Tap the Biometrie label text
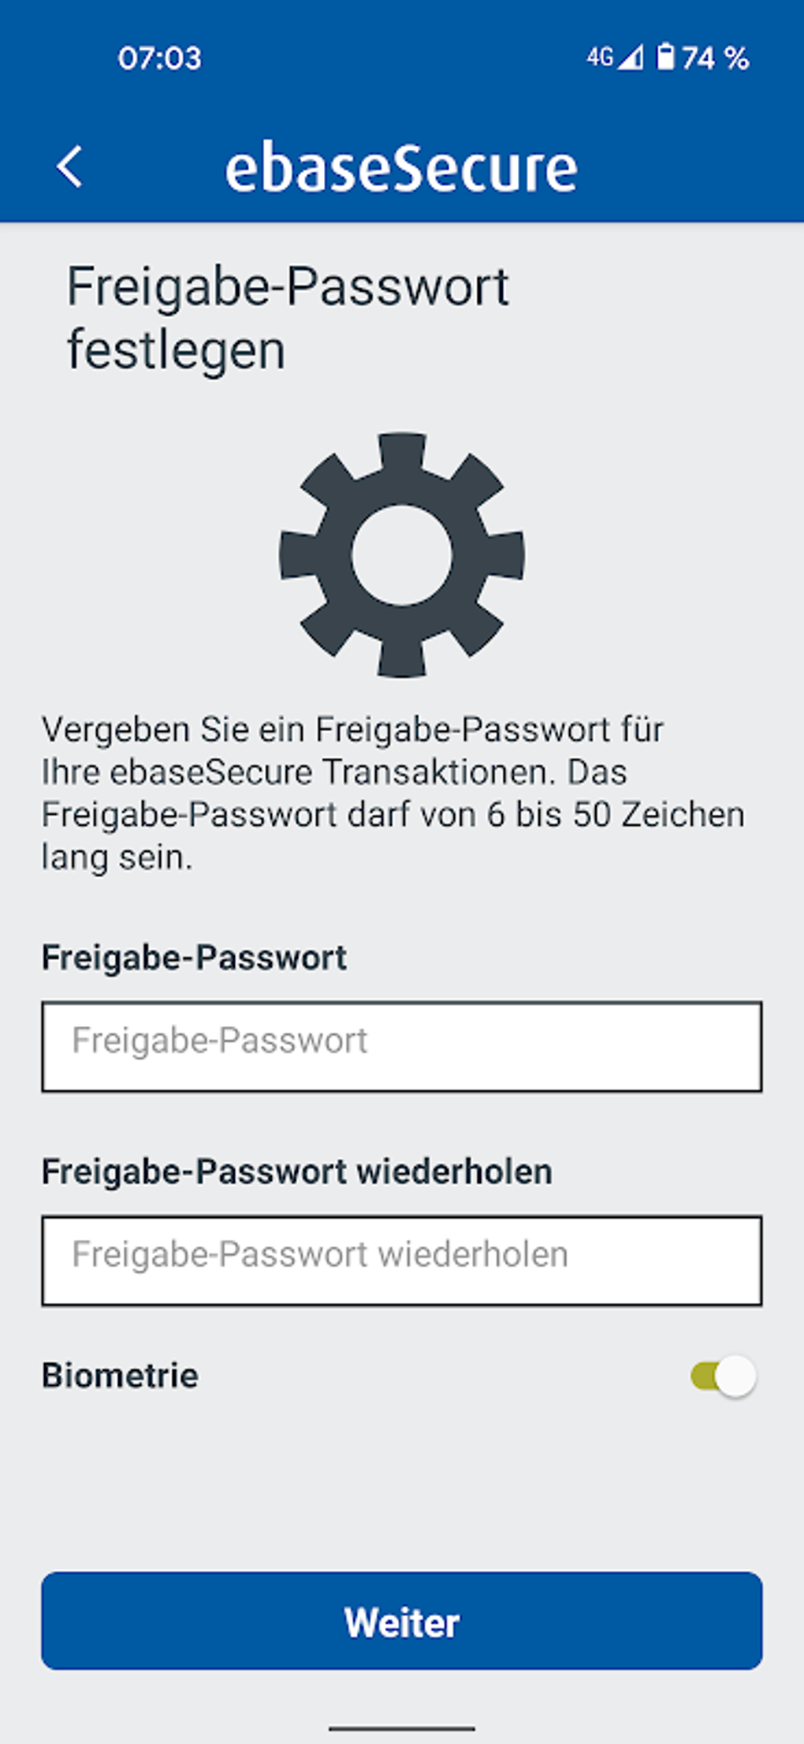 pyautogui.click(x=120, y=1376)
